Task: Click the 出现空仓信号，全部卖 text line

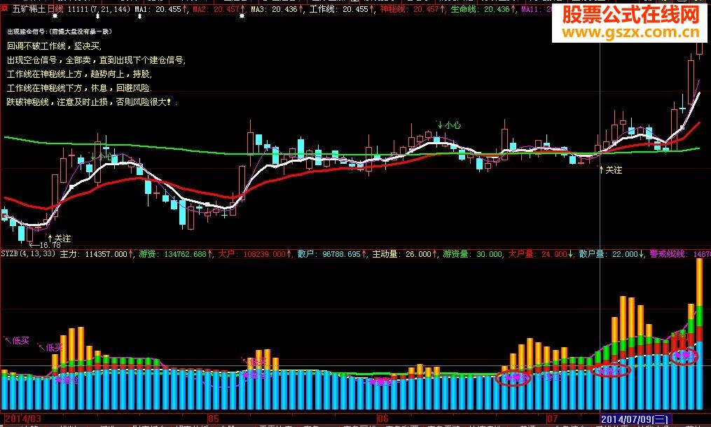Action: pos(96,59)
